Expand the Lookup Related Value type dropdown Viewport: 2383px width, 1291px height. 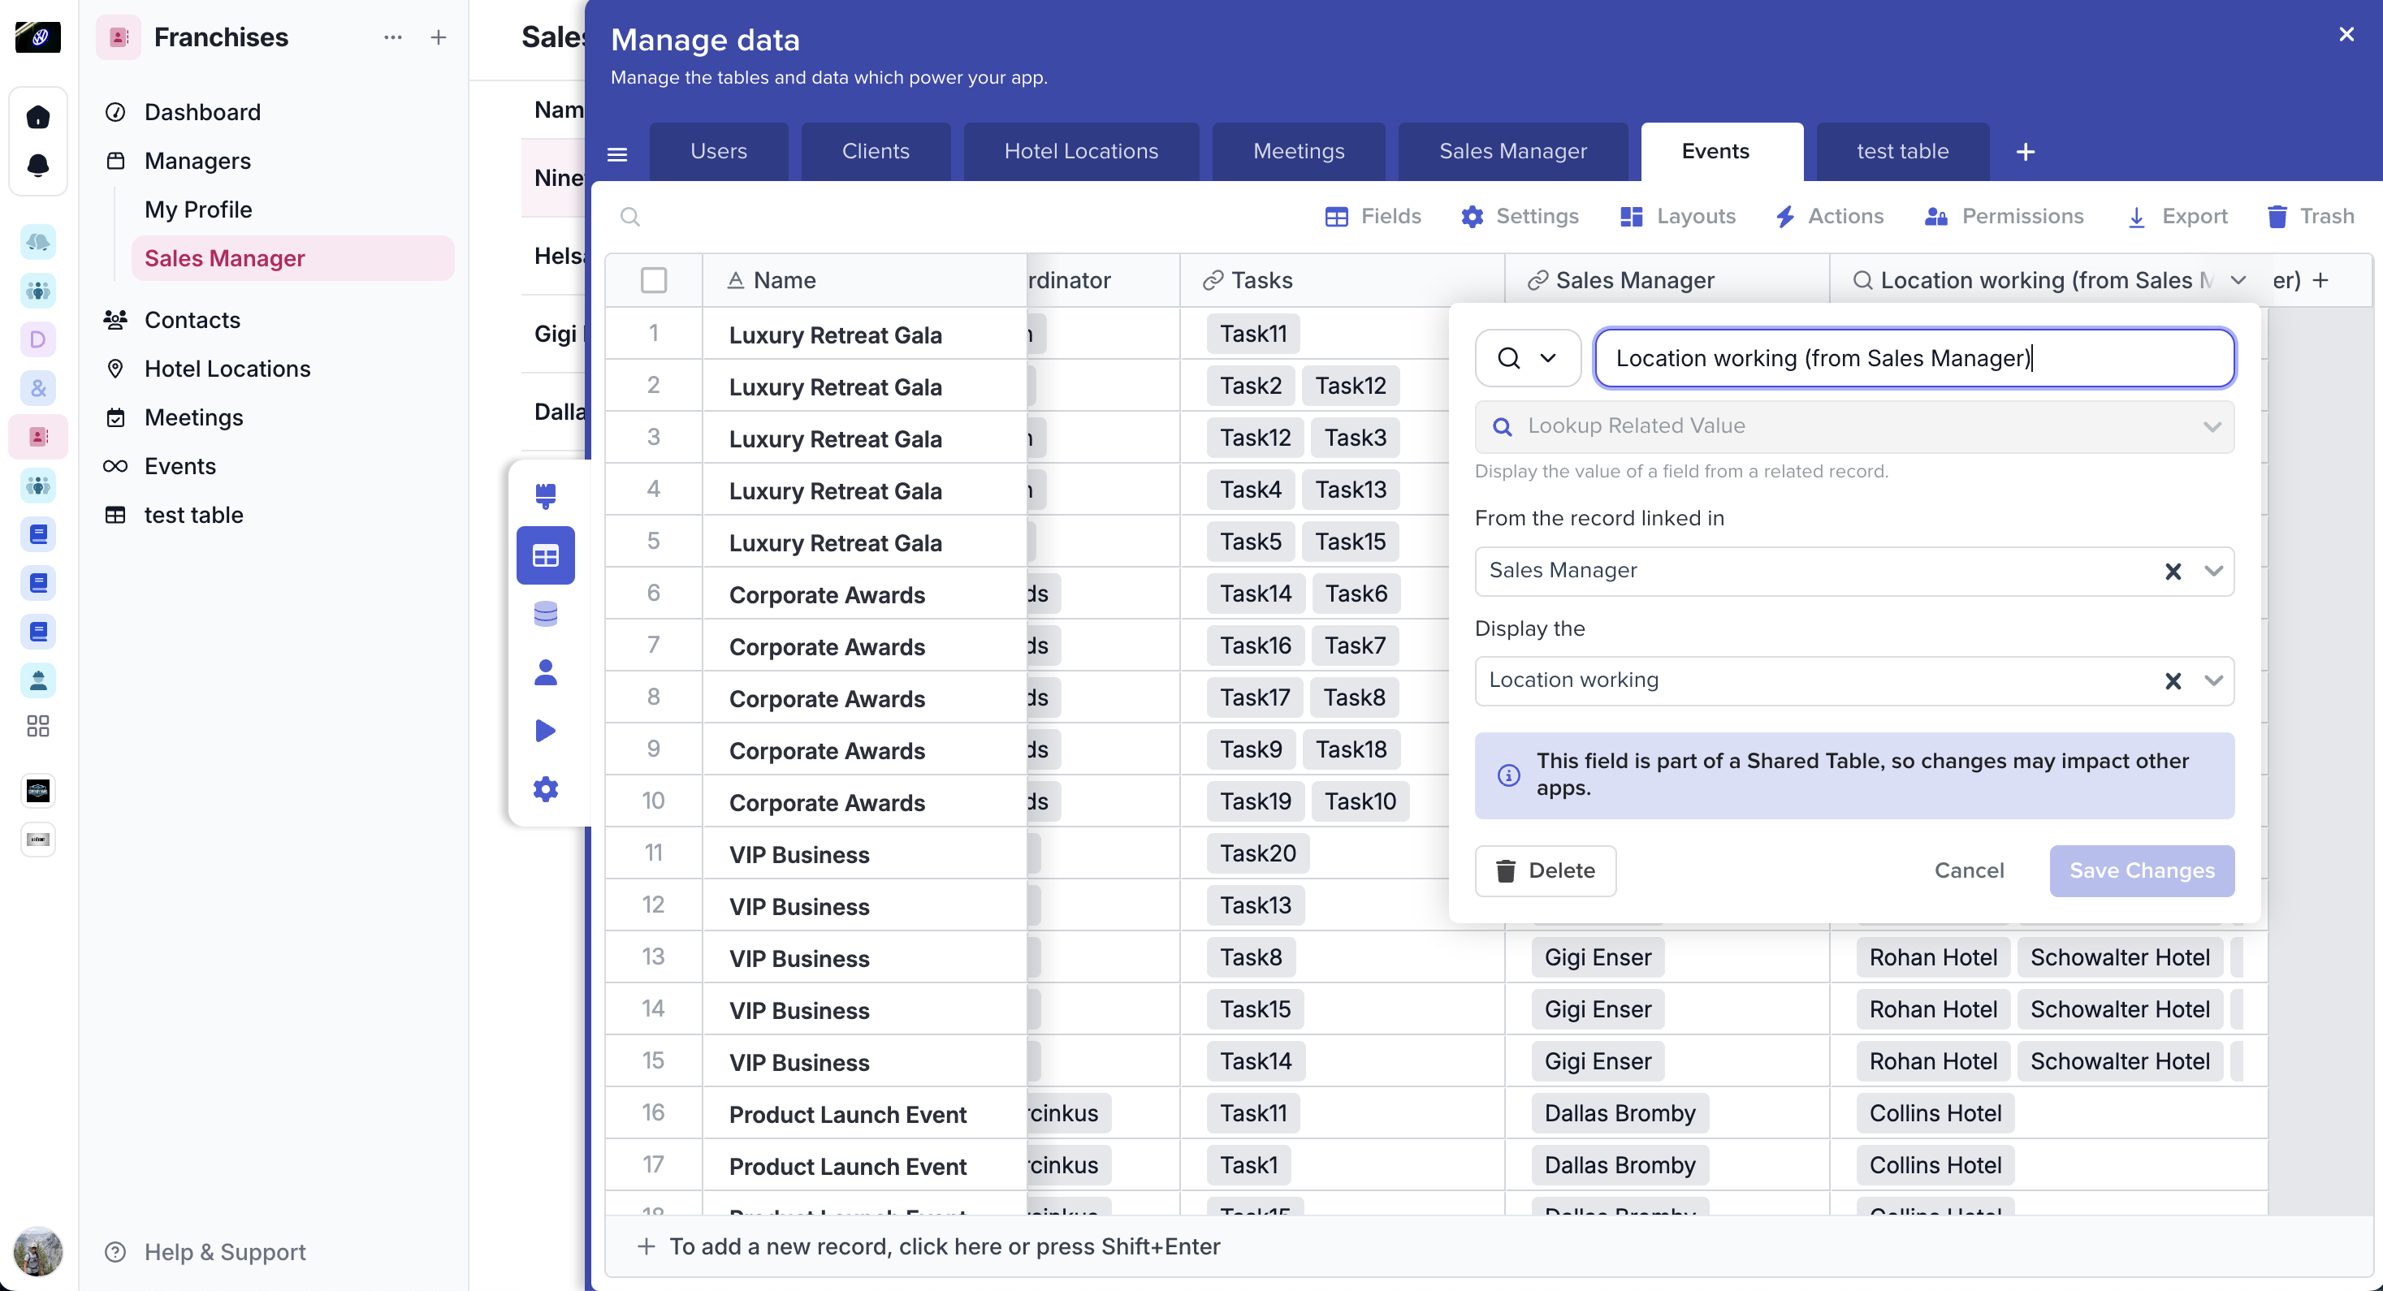2212,426
